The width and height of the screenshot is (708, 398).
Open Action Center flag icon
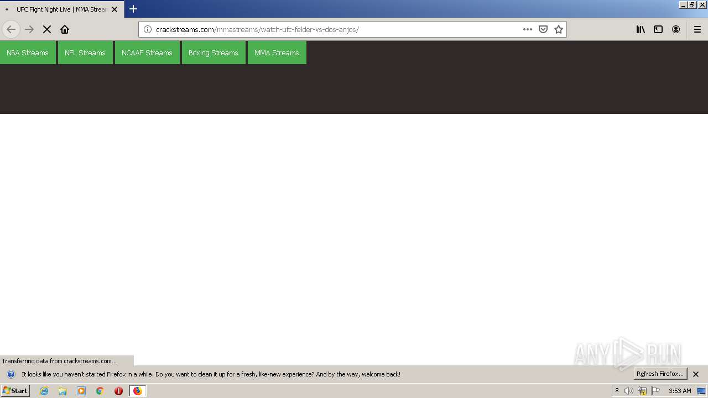655,391
